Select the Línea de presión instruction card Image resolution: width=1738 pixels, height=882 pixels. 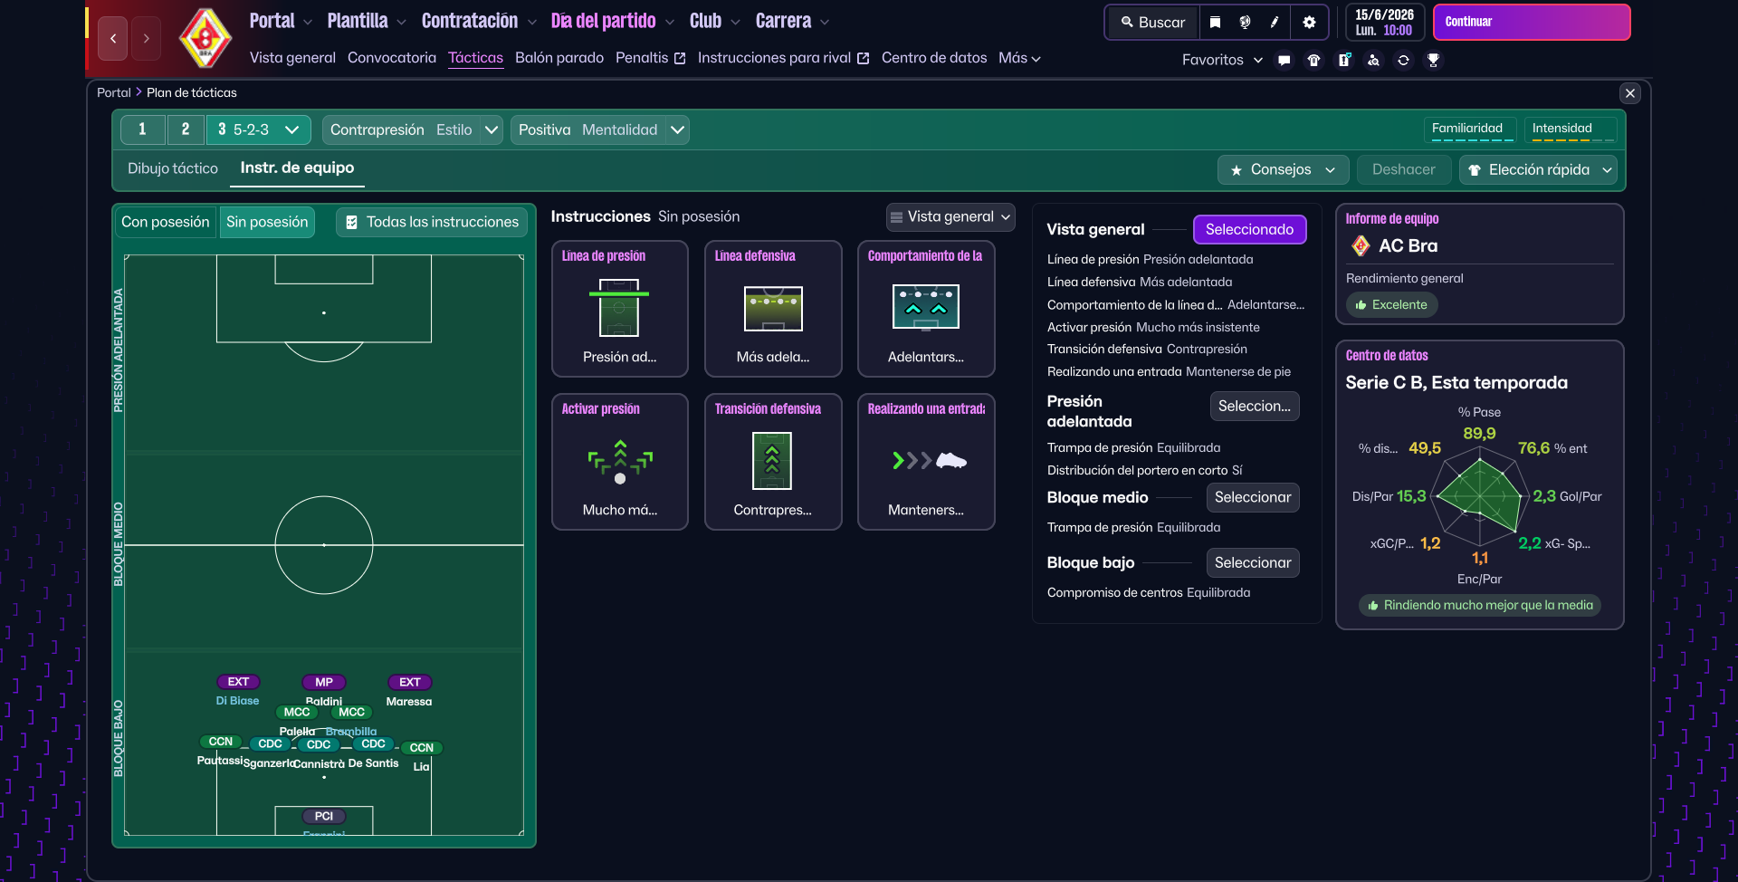[x=619, y=309]
